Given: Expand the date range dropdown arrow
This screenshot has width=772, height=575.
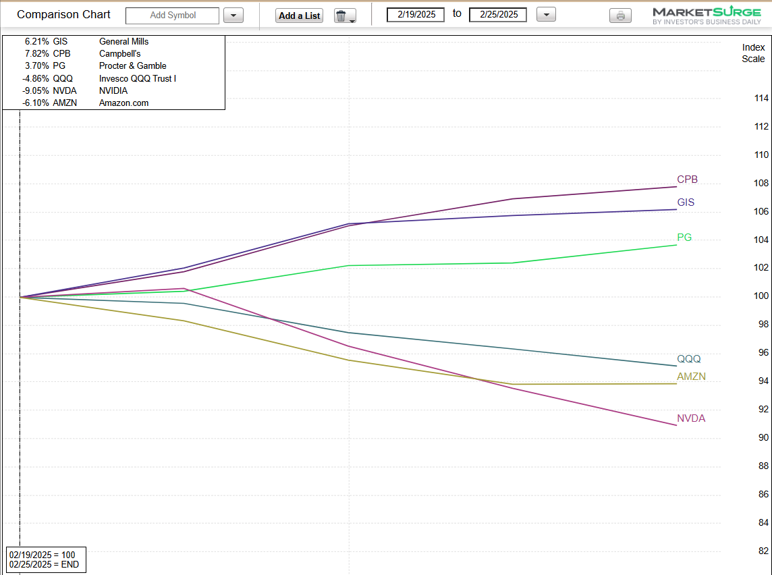Looking at the screenshot, I should (x=546, y=15).
